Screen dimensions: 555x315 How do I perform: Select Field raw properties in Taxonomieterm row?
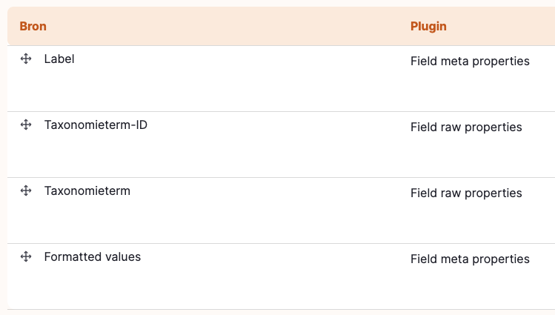(x=466, y=193)
